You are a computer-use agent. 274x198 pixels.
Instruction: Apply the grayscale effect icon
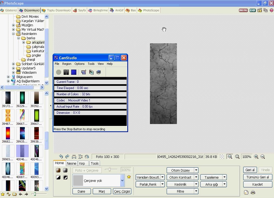(65, 170)
